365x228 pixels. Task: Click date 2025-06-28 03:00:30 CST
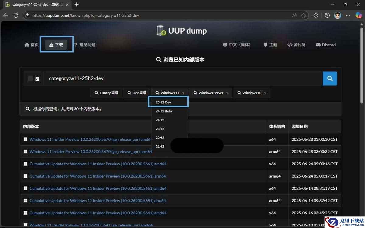pyautogui.click(x=315, y=139)
